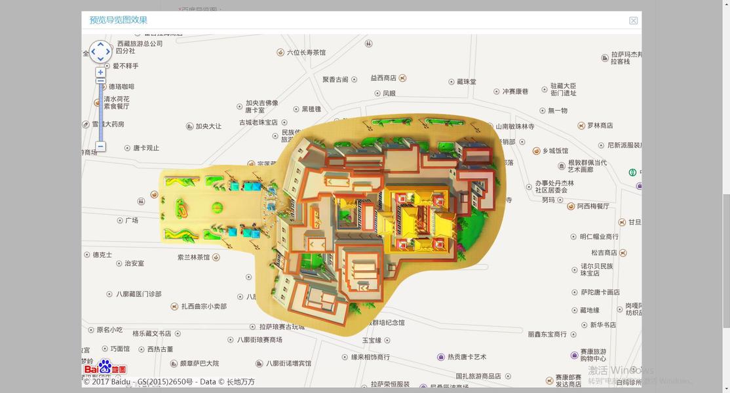Click the 驻藏大臣衙门遗址 map label
The width and height of the screenshot is (730, 393).
(564, 90)
